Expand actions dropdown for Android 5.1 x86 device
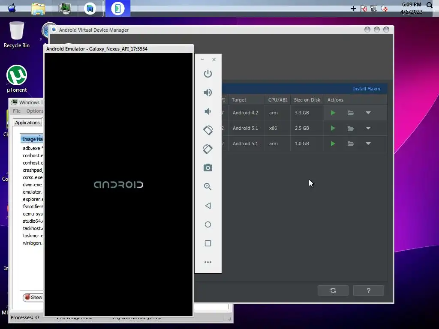The height and width of the screenshot is (329, 439). coord(368,128)
